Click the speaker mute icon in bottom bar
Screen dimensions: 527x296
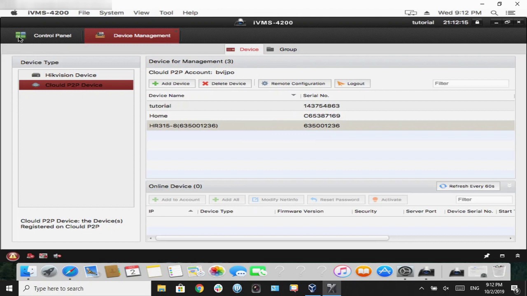pos(57,256)
